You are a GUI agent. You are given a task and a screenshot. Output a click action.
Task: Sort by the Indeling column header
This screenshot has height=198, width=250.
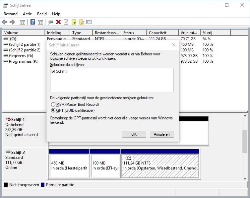[x=58, y=33]
